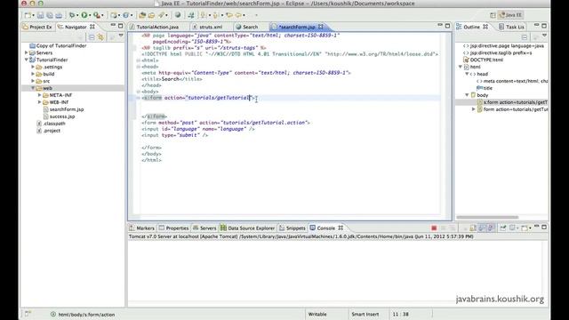Image resolution: width=569 pixels, height=320 pixels.
Task: Click Collapse All icon in Navigator toolbar
Action: 92,37
